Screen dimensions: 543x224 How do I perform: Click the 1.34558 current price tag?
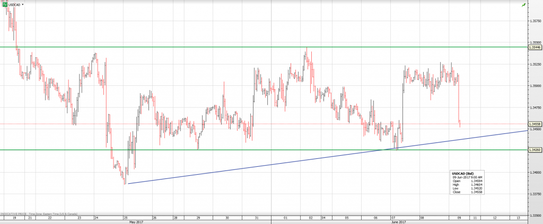click(x=535, y=124)
